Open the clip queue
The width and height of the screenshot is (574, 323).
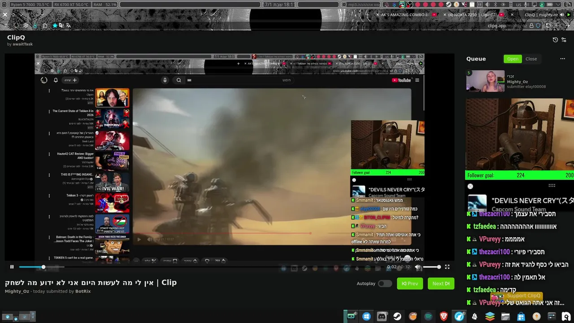coord(513,59)
